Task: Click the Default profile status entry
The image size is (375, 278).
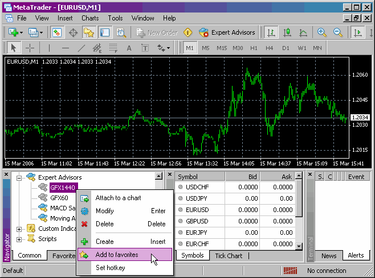Action: 13,271
